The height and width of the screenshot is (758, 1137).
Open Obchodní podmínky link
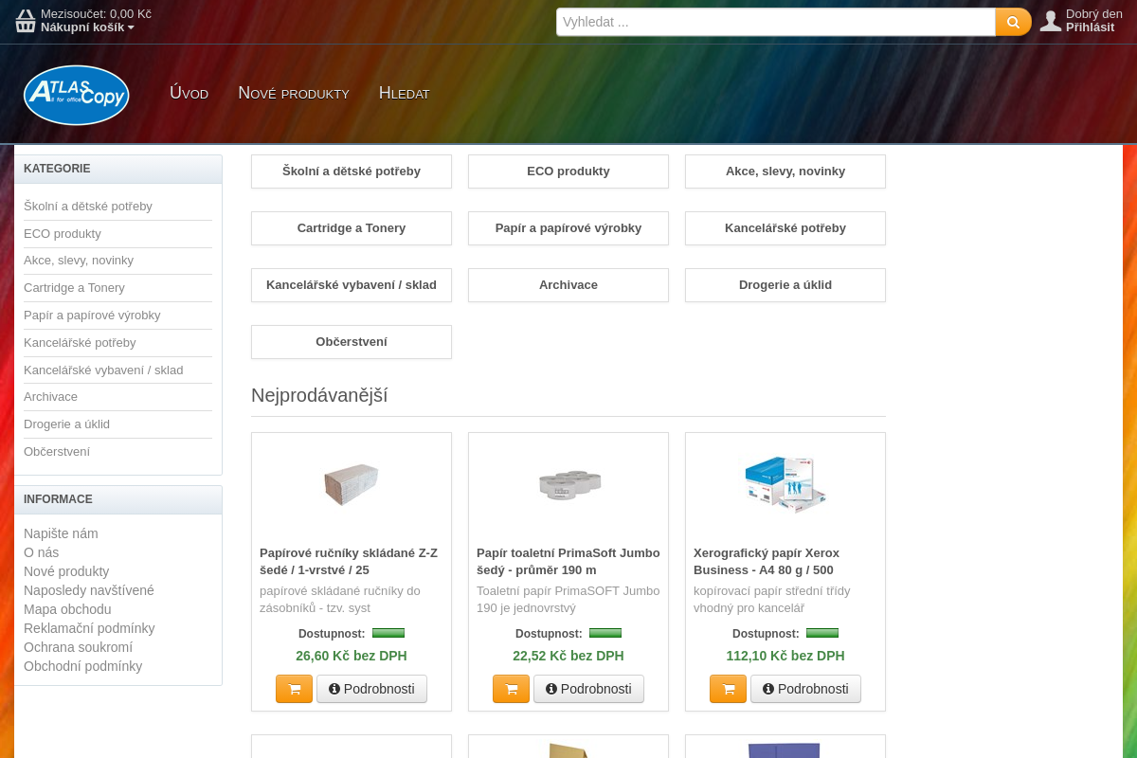[83, 666]
